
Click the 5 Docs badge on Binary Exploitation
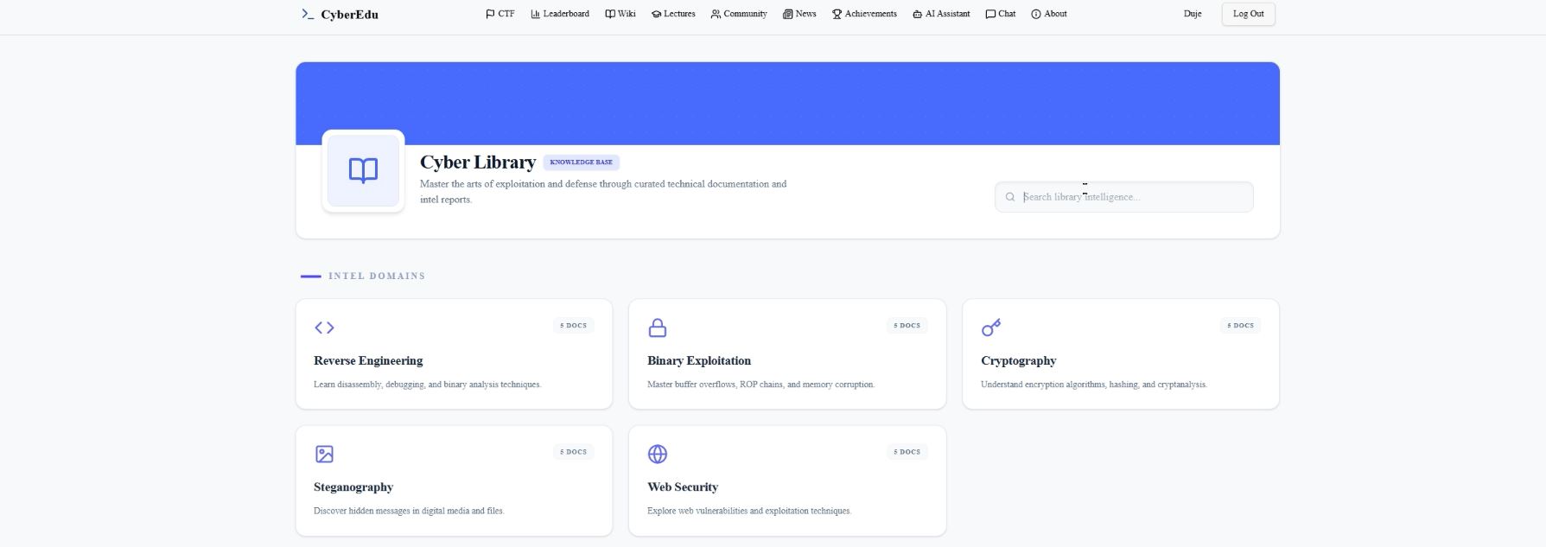tap(907, 326)
